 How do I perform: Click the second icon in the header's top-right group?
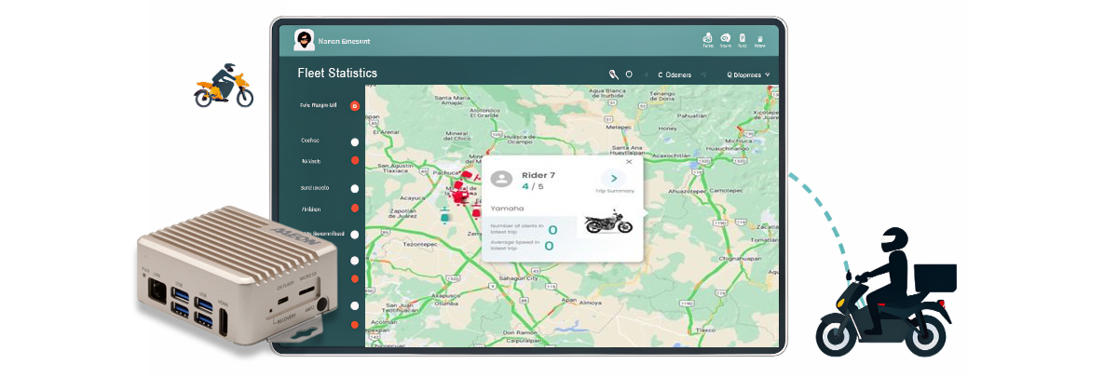726,38
